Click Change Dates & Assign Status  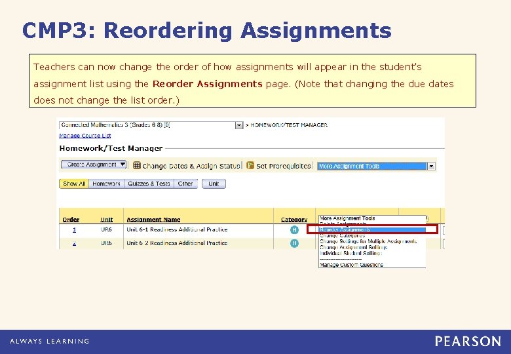[191, 166]
